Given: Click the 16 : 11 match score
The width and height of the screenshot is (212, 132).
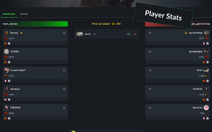Looking at the screenshot, I should click(x=131, y=34).
